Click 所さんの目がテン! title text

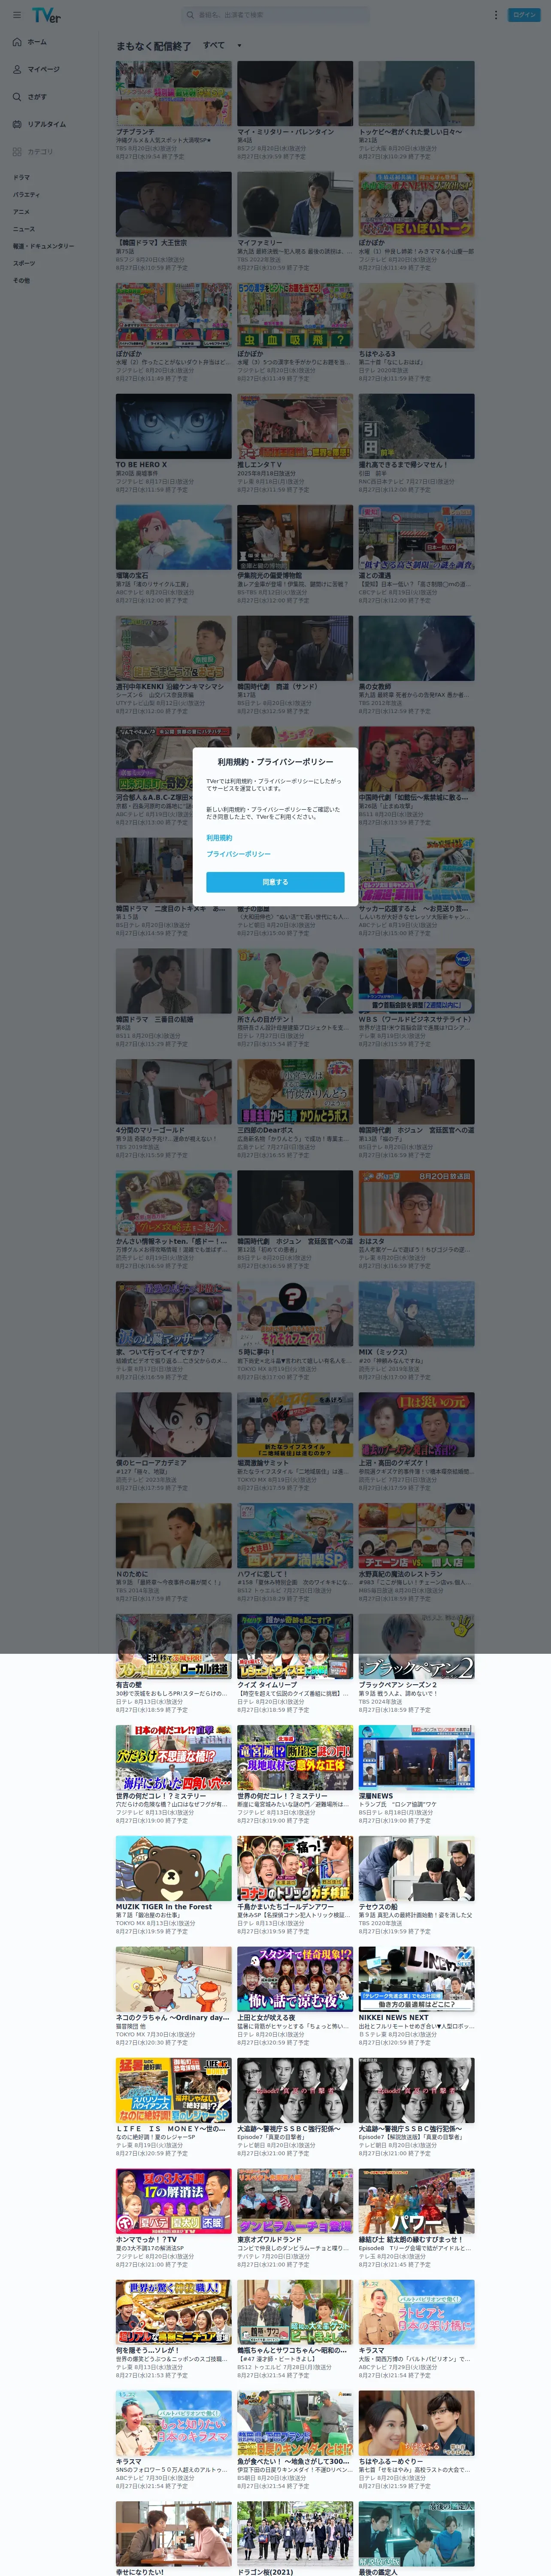[265, 1020]
